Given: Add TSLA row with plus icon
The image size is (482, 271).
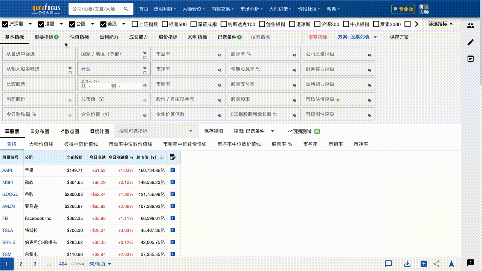Looking at the screenshot, I should pos(173,230).
